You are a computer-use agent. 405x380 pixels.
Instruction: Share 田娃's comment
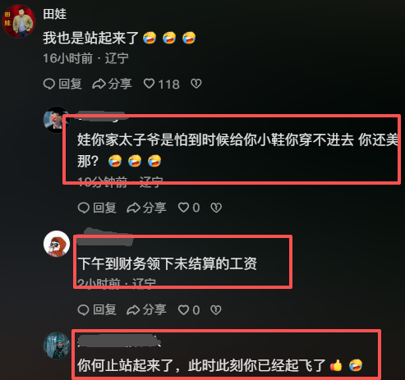(x=112, y=84)
